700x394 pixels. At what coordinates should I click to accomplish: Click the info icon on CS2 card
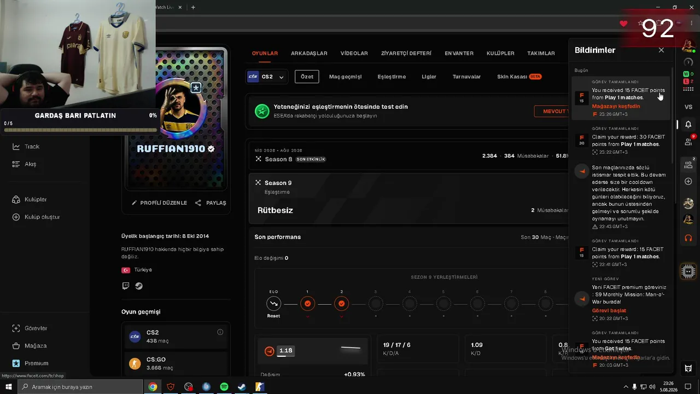(x=220, y=332)
